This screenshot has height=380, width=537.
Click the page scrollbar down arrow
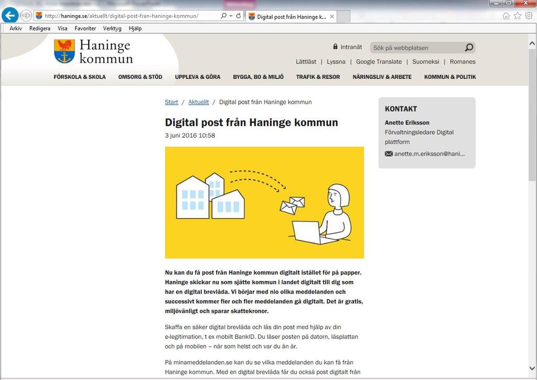532,368
